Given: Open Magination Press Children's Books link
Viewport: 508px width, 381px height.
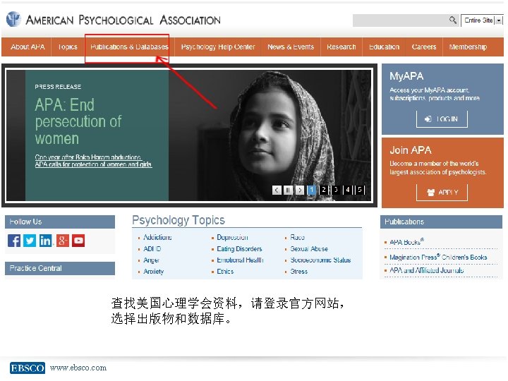Looking at the screenshot, I should (438, 258).
